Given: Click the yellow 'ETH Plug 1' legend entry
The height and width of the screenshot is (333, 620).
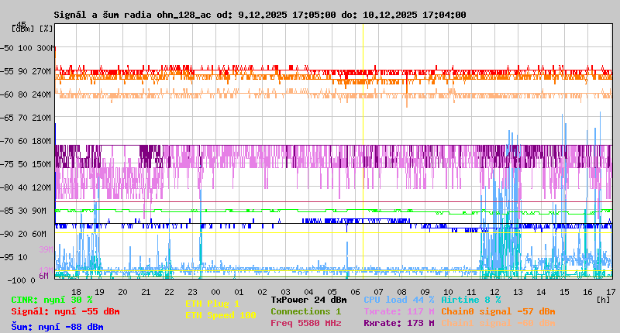Looking at the screenshot, I should tap(212, 304).
